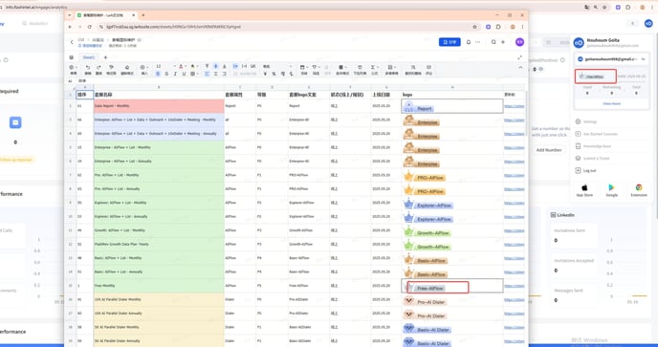
Task: Open a new browser tab
Action: [x=143, y=15]
